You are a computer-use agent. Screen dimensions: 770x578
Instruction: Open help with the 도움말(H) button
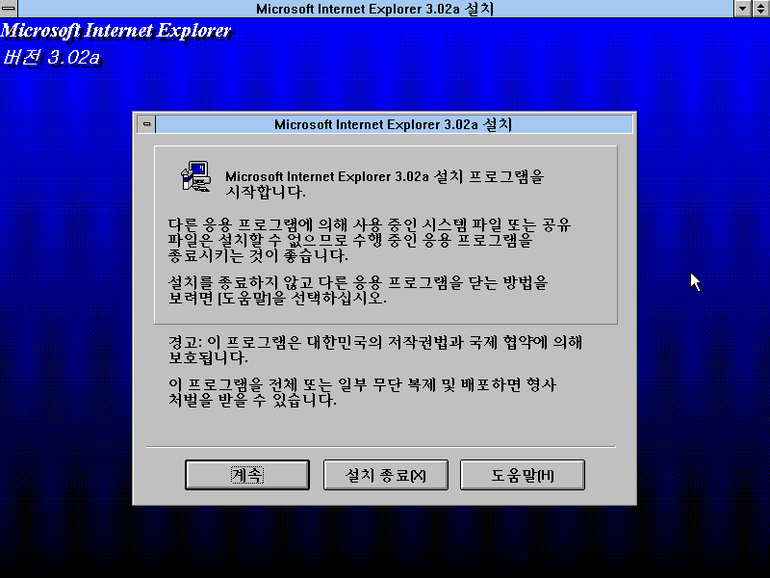(x=522, y=475)
